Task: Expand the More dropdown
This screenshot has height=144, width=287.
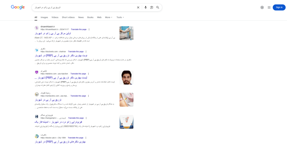Action: tap(109, 17)
